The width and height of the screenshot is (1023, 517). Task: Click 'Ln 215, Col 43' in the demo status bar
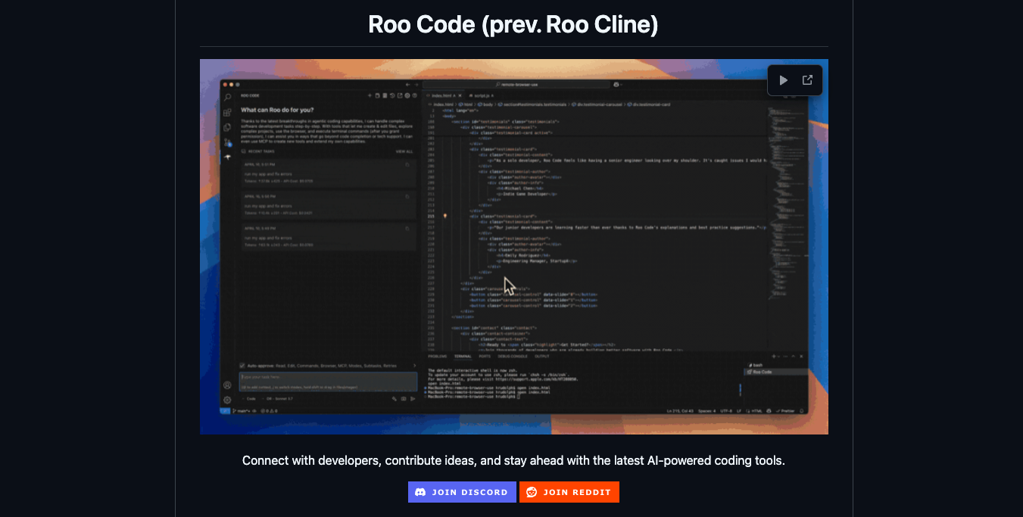pos(680,411)
